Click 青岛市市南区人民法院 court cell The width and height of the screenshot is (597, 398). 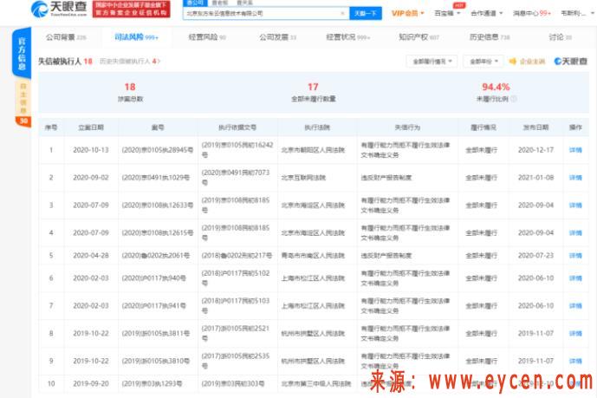tap(313, 256)
